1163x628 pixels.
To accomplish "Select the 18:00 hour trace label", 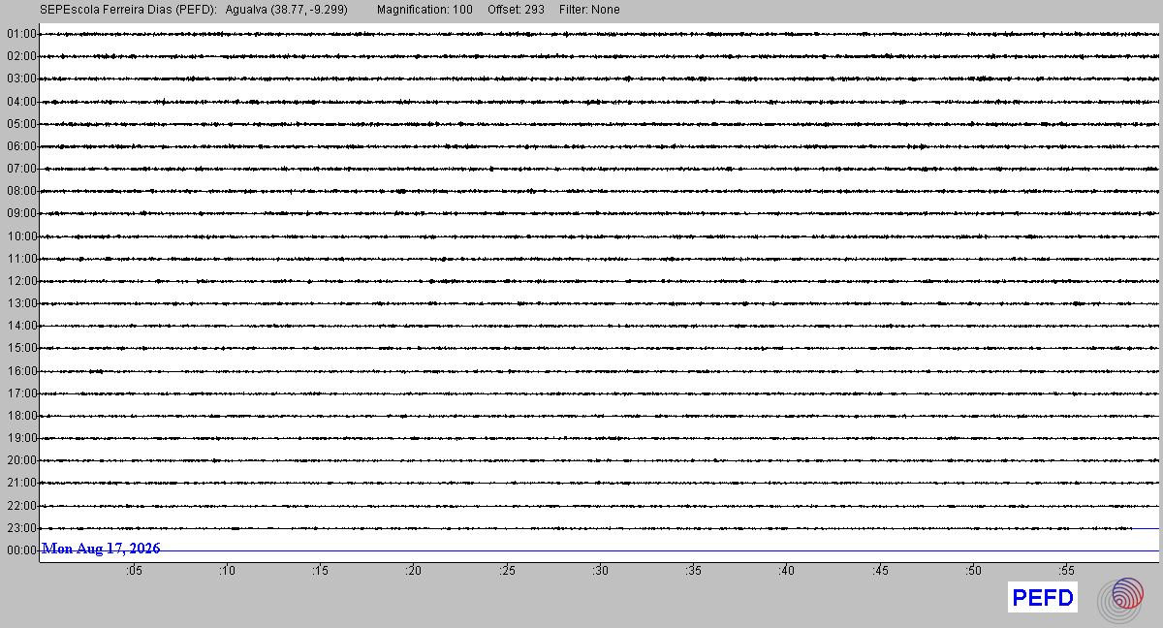I will click(21, 416).
